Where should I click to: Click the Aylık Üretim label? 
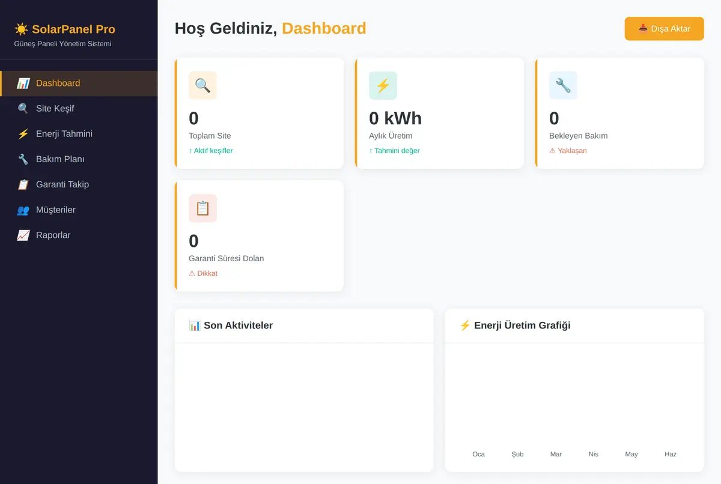click(391, 136)
